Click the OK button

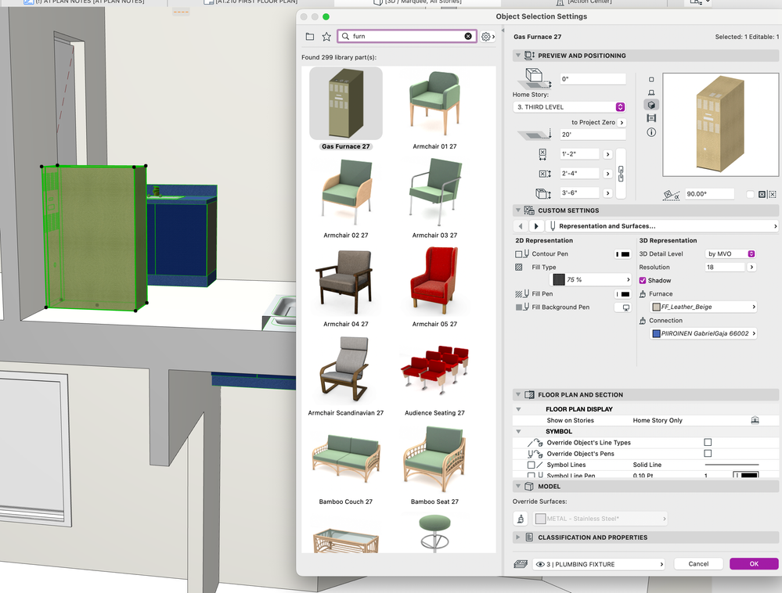tap(754, 563)
